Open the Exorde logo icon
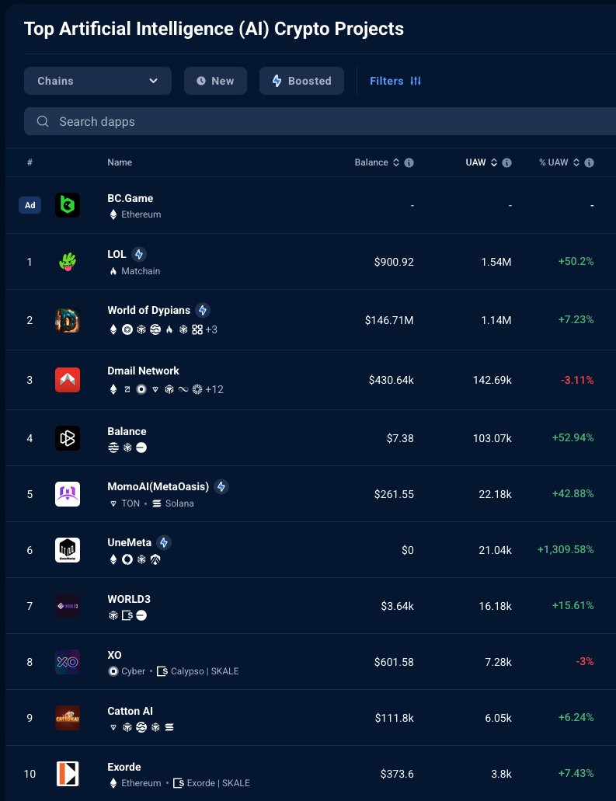The width and height of the screenshot is (616, 801). point(68,774)
